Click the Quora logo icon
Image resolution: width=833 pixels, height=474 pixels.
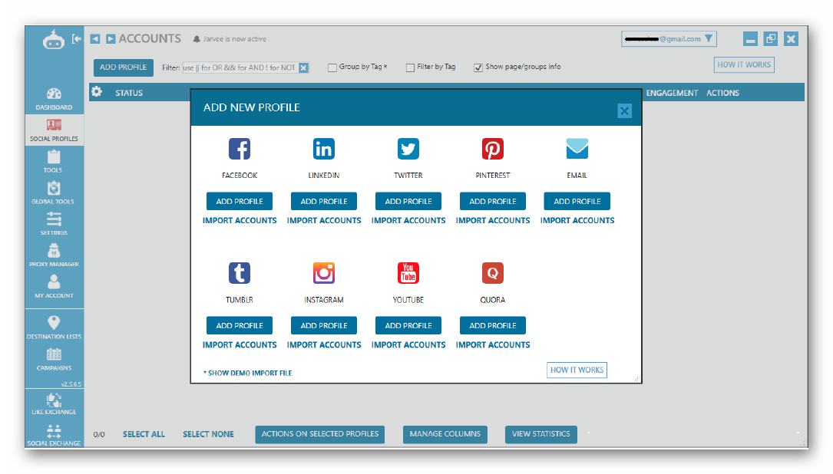tap(492, 273)
